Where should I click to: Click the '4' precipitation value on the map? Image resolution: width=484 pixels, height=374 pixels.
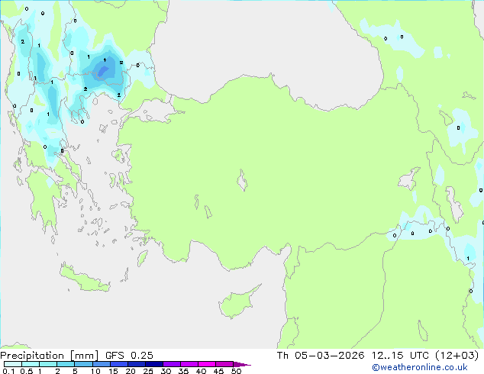coord(105,60)
